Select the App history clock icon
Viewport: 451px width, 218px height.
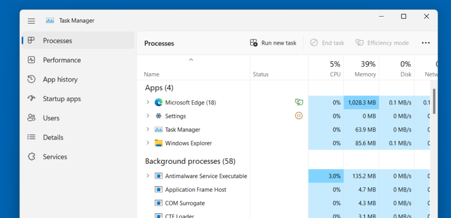(x=31, y=79)
